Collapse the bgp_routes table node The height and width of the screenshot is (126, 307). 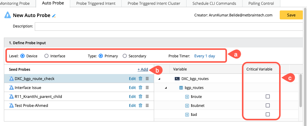click(166, 88)
